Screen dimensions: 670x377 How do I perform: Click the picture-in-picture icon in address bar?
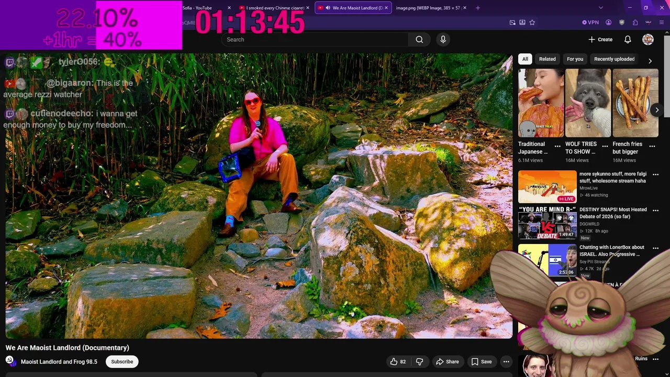tap(512, 23)
